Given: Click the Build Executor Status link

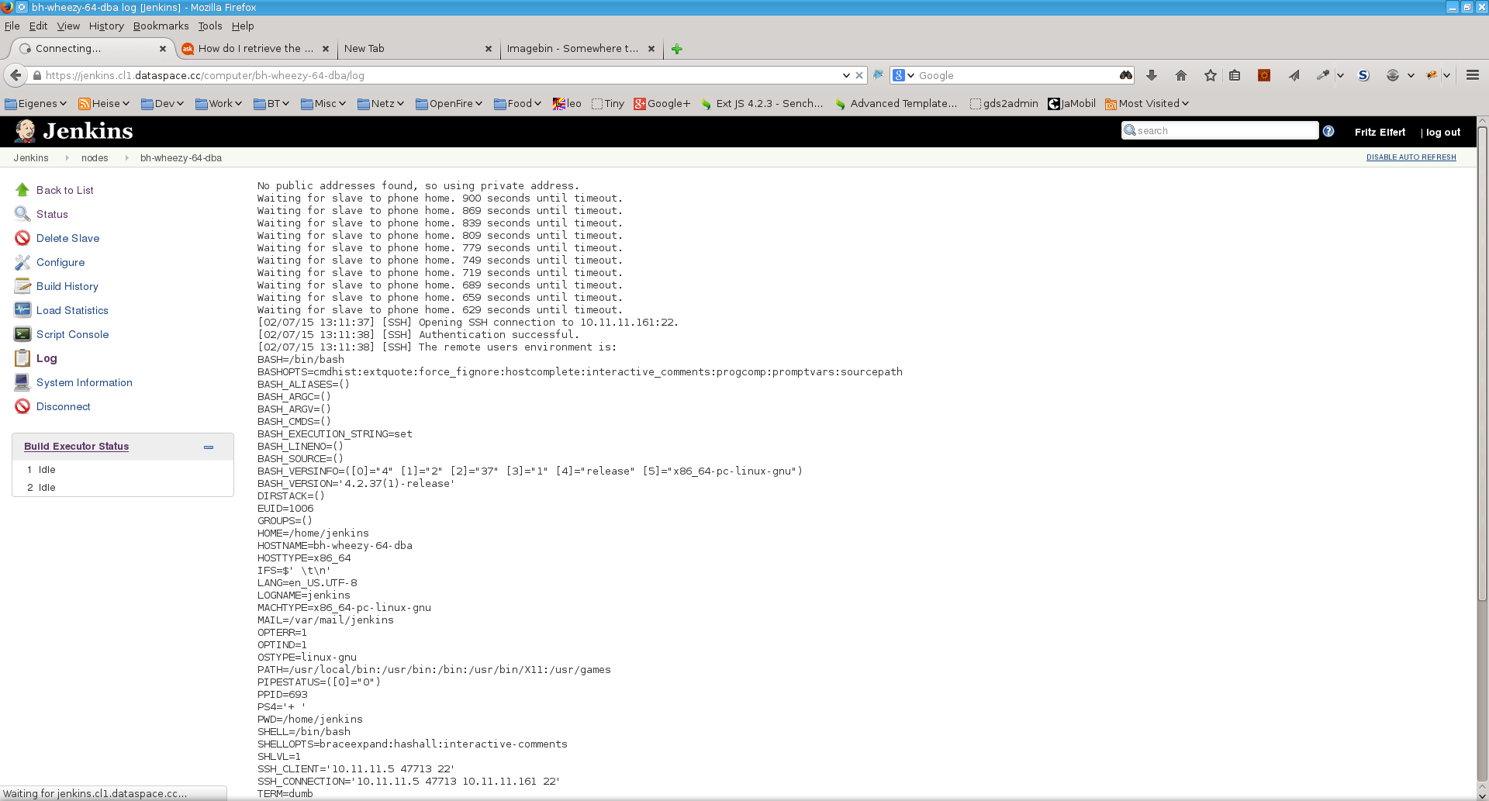Looking at the screenshot, I should [x=76, y=447].
